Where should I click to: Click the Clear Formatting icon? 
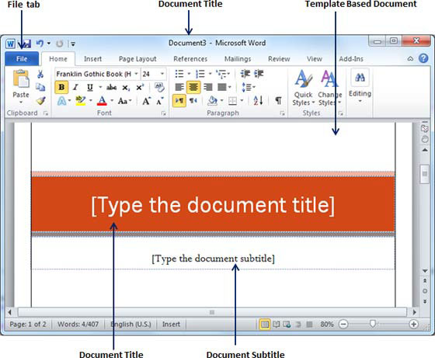159,87
